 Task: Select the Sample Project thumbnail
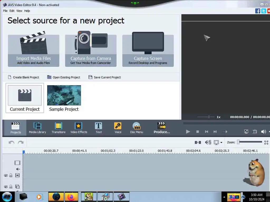tap(64, 98)
